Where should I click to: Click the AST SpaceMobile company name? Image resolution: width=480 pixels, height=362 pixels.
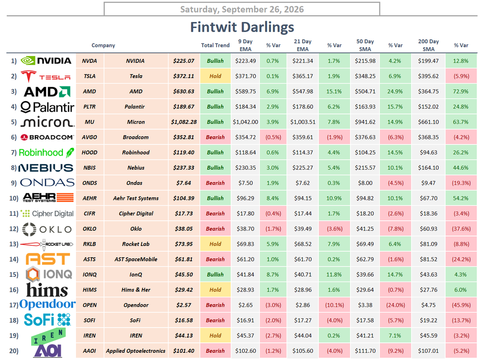click(136, 259)
